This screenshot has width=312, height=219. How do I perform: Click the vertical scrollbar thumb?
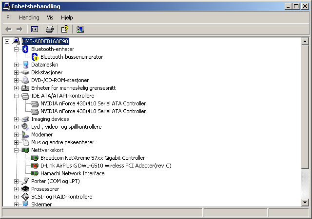click(305, 107)
